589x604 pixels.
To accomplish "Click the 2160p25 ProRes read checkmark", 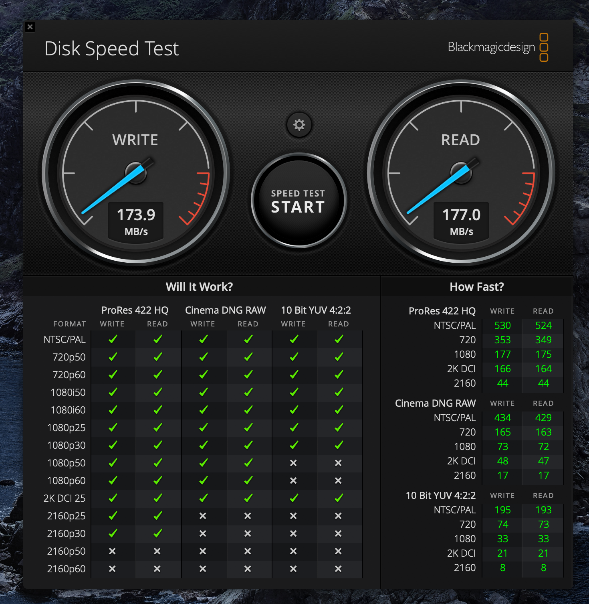I will click(x=158, y=515).
